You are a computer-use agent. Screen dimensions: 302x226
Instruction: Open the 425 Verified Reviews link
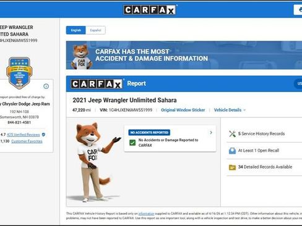pos(24,135)
